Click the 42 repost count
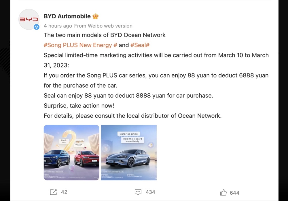The height and width of the screenshot is (201, 288). (x=64, y=192)
